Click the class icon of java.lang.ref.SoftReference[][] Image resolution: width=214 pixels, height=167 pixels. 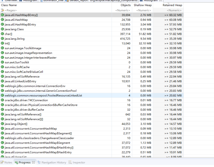click(2, 119)
